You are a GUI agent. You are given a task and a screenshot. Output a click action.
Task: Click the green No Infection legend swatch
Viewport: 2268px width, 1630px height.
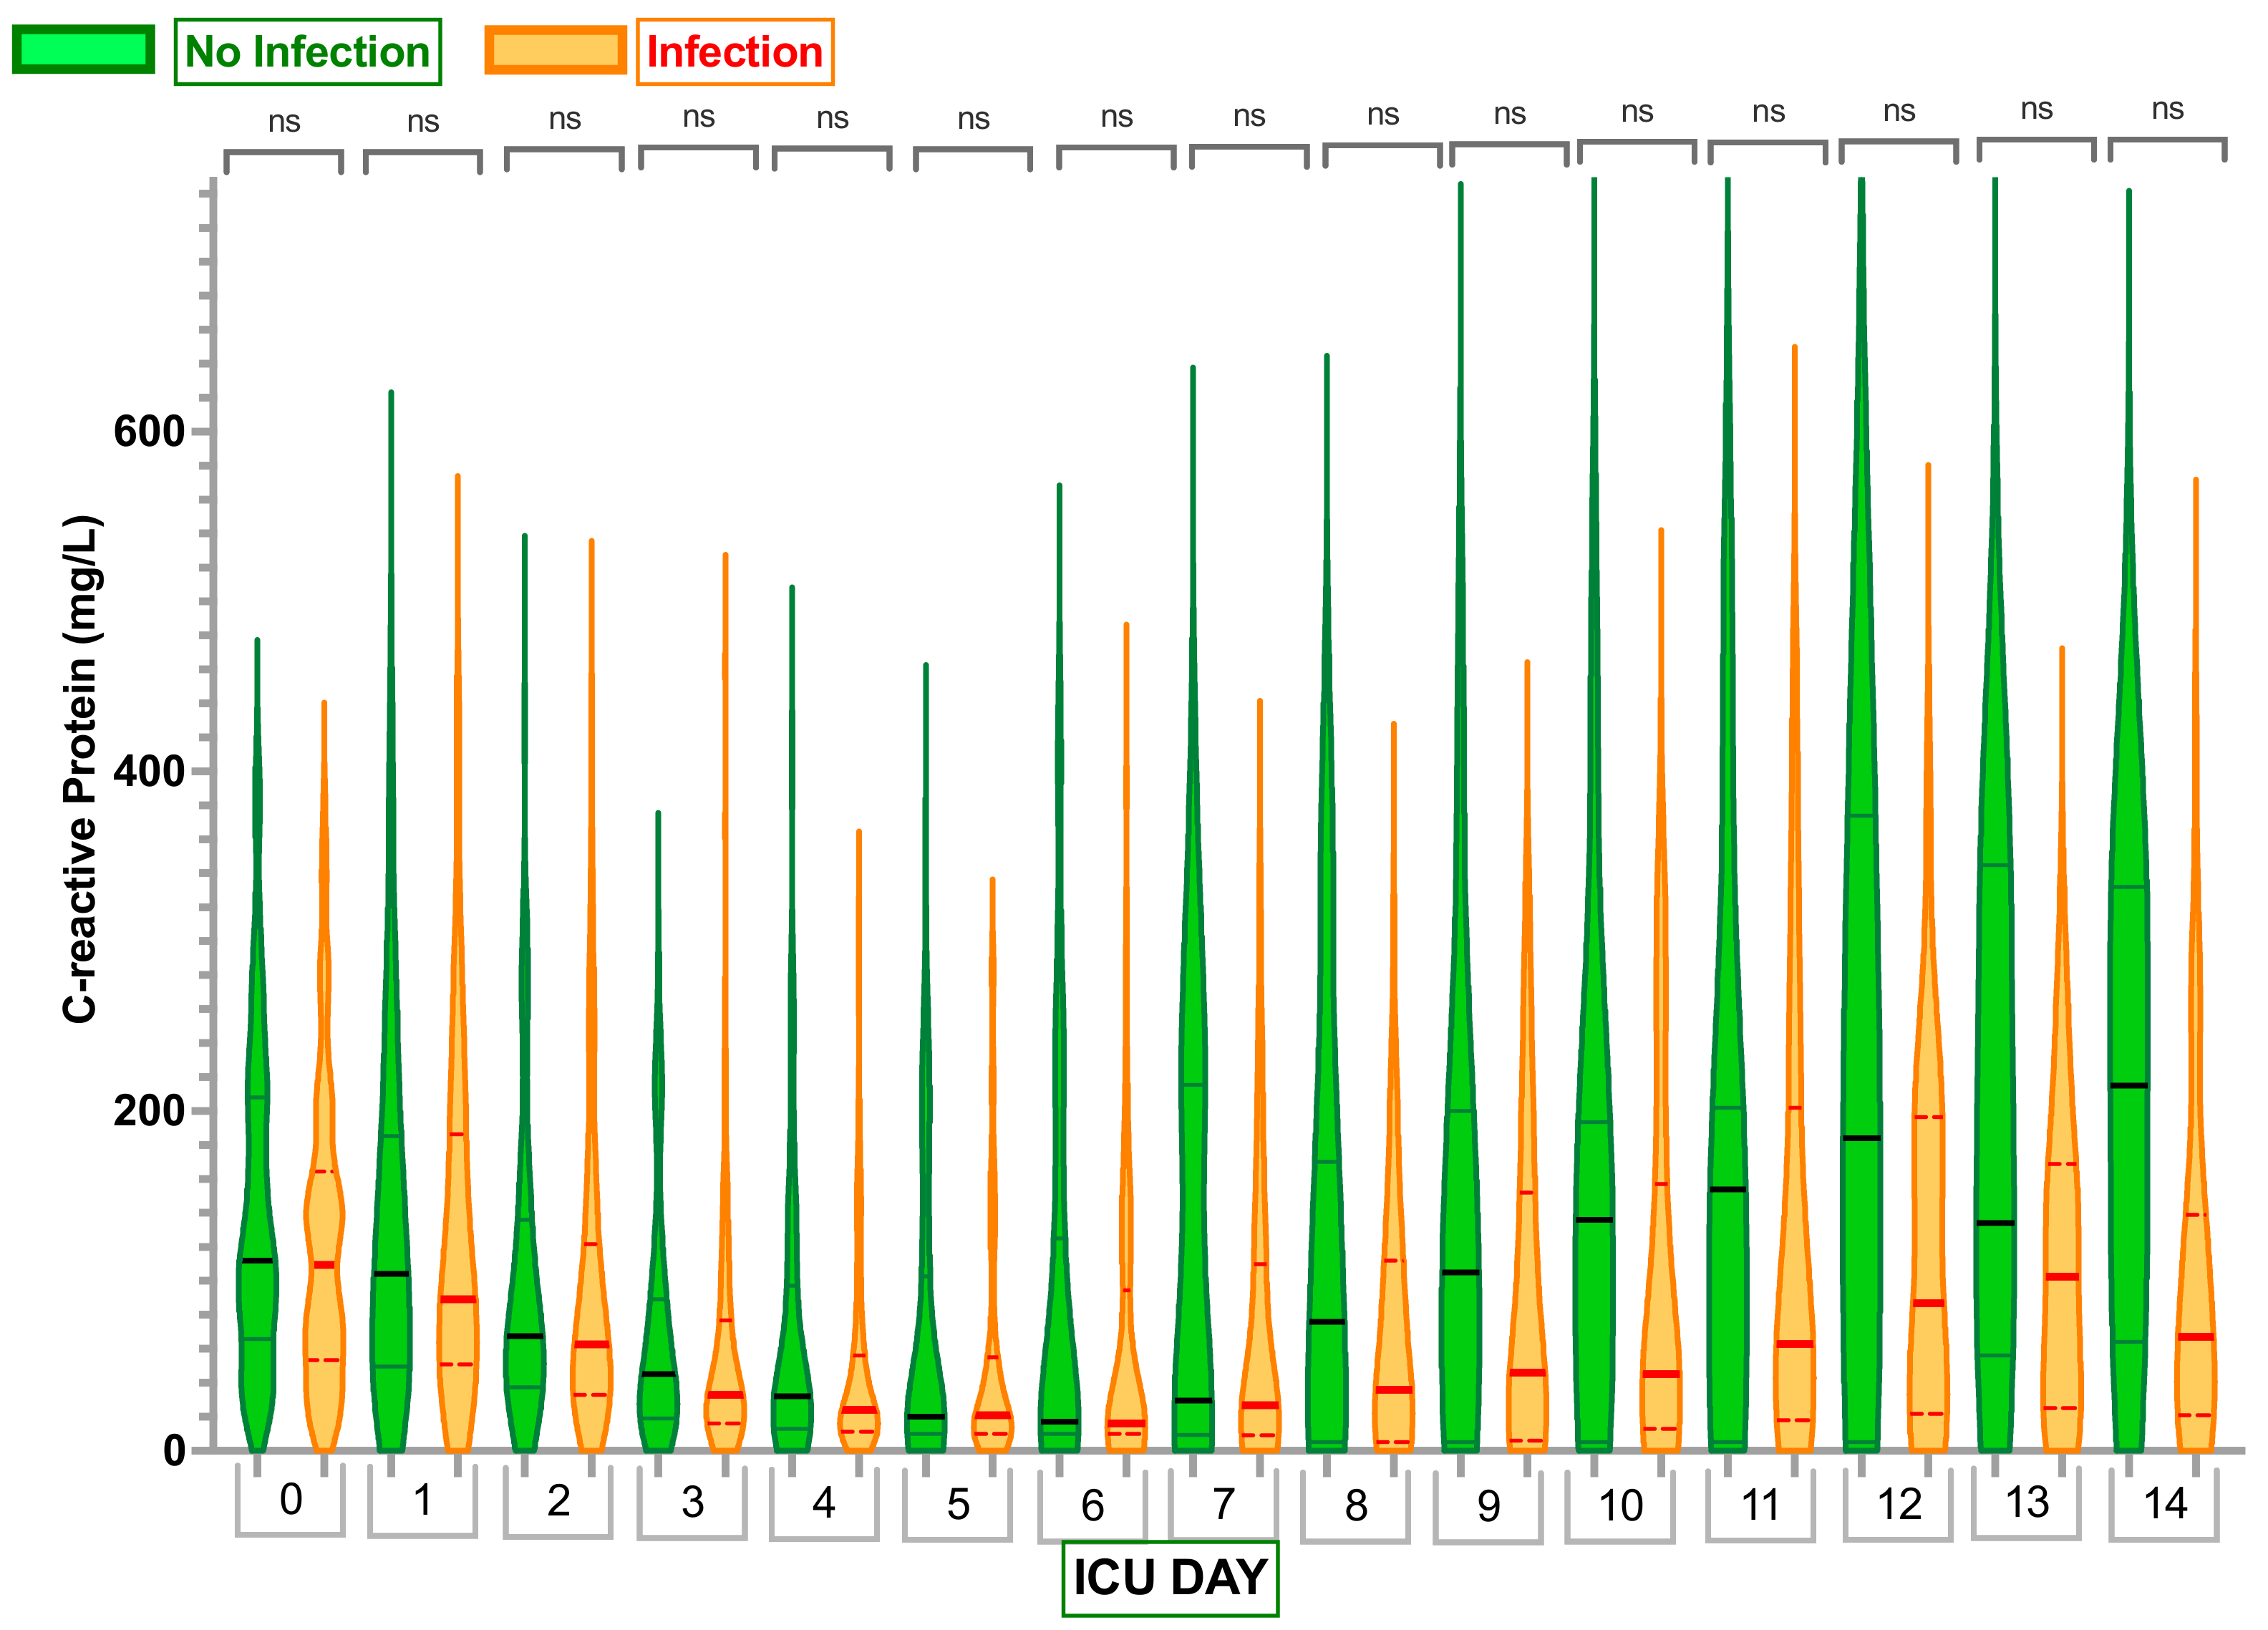tap(83, 50)
